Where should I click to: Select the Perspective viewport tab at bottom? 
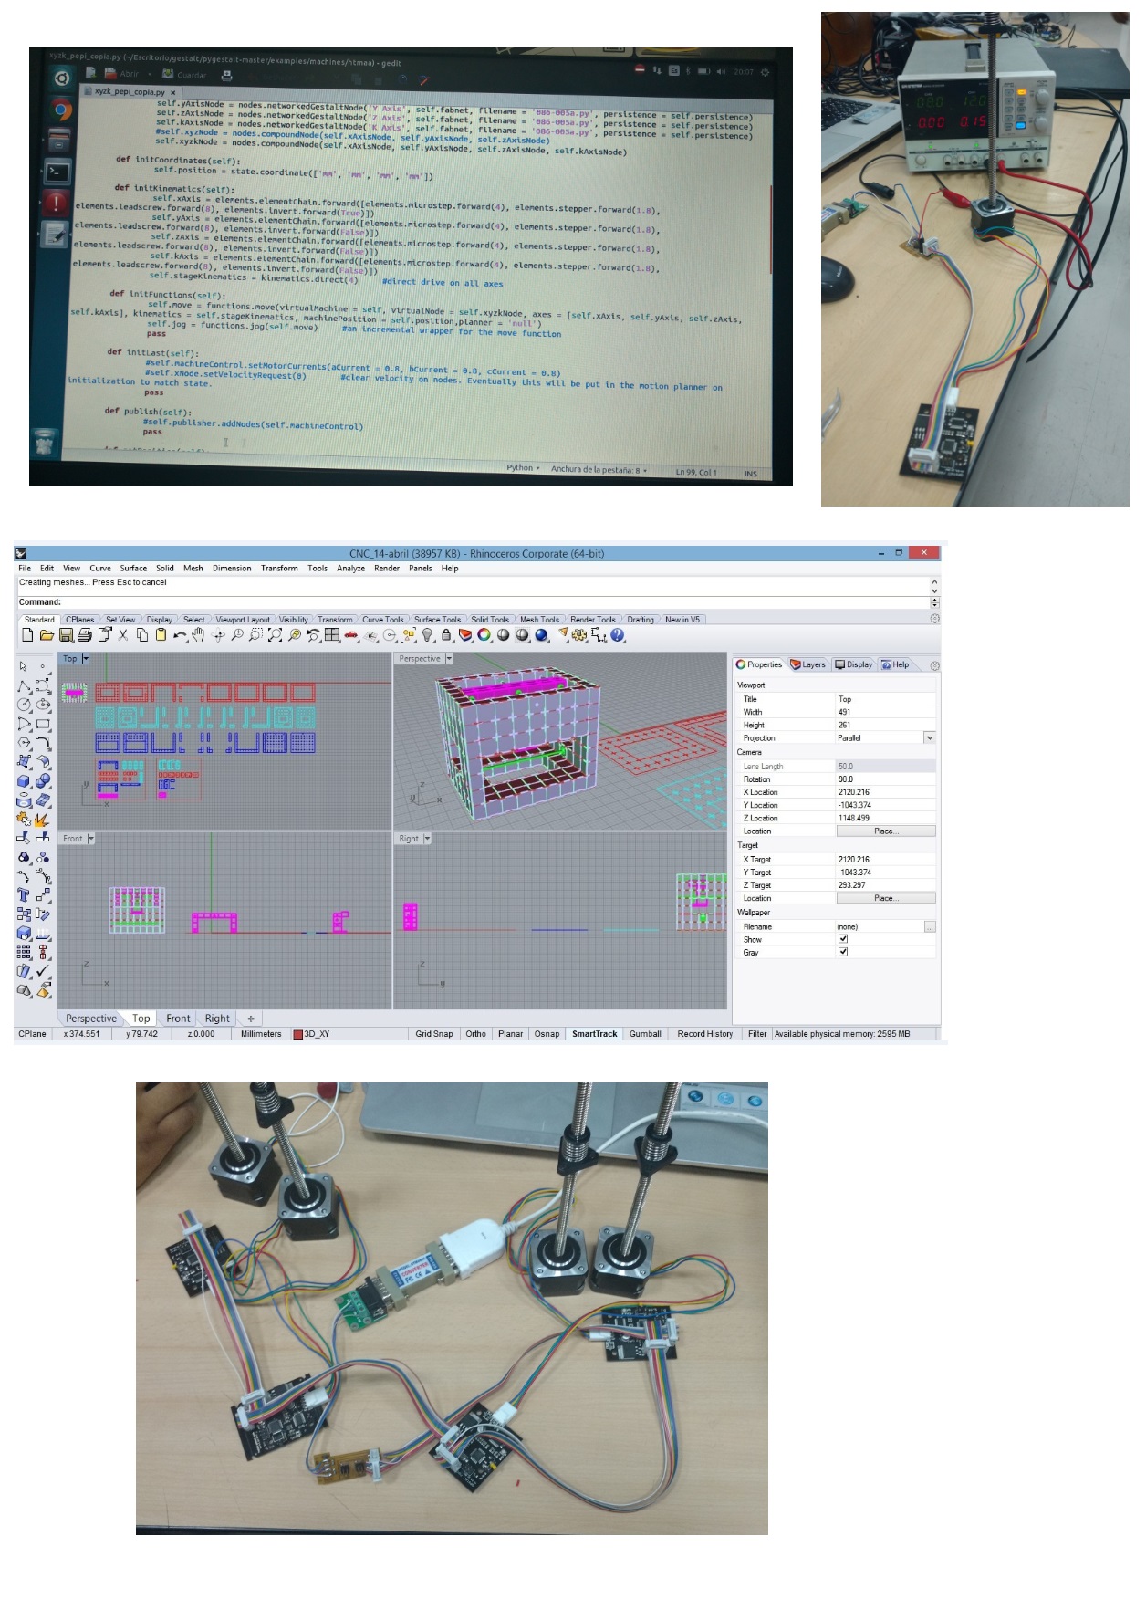pyautogui.click(x=90, y=1019)
